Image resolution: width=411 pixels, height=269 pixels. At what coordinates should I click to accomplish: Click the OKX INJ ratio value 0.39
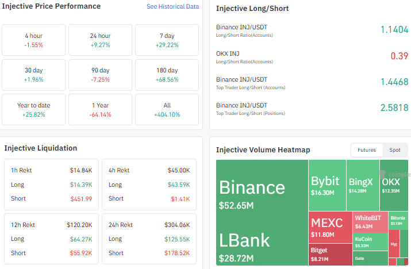(399, 56)
